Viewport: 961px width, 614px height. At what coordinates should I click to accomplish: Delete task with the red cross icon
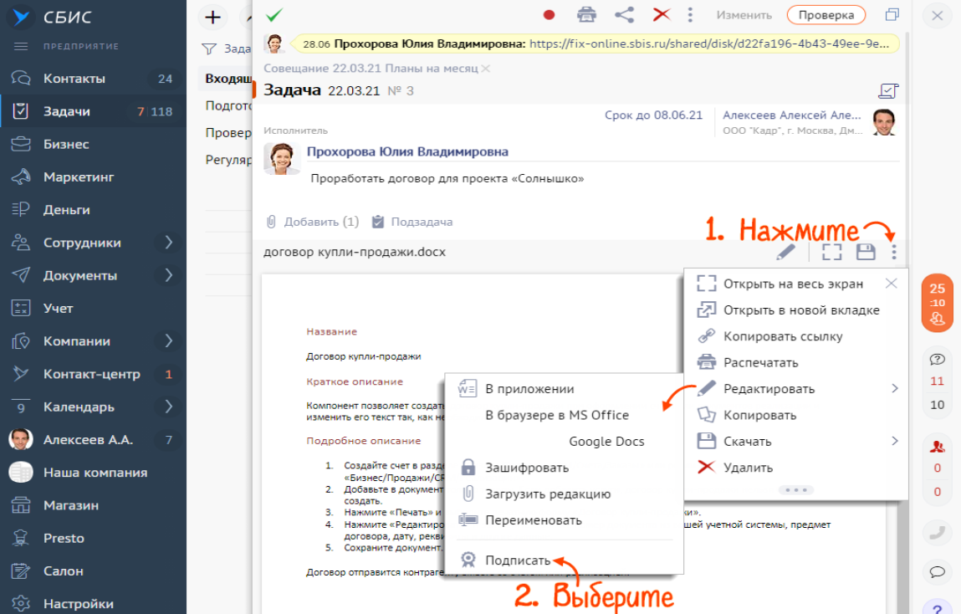click(662, 15)
